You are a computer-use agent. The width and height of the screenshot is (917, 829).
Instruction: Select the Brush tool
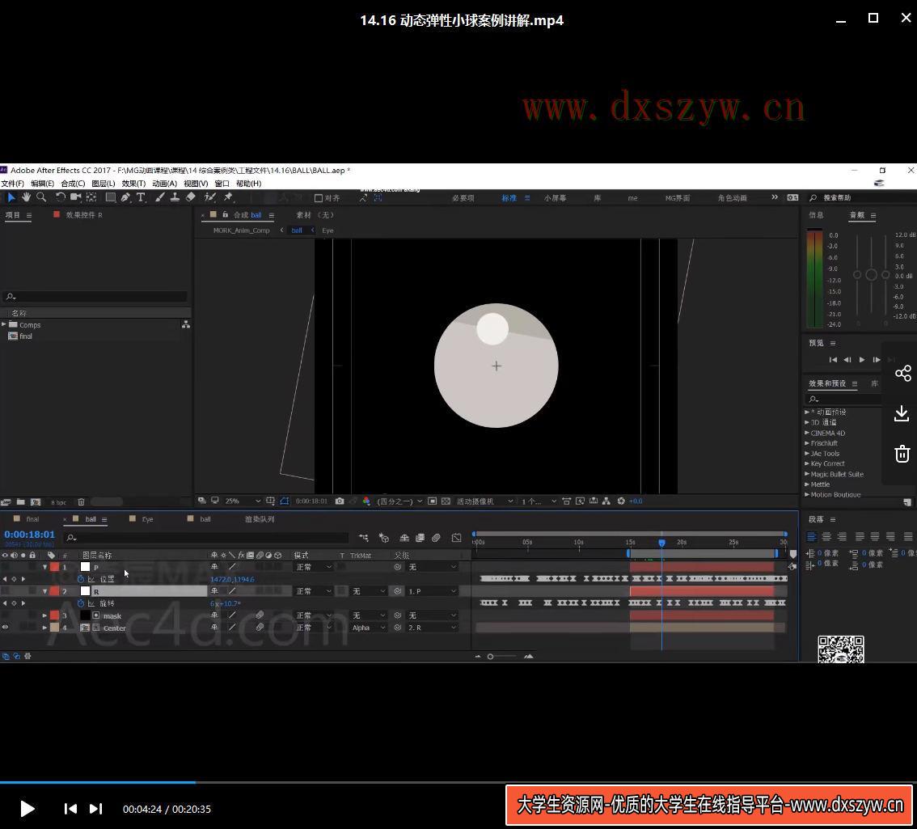pyautogui.click(x=159, y=197)
